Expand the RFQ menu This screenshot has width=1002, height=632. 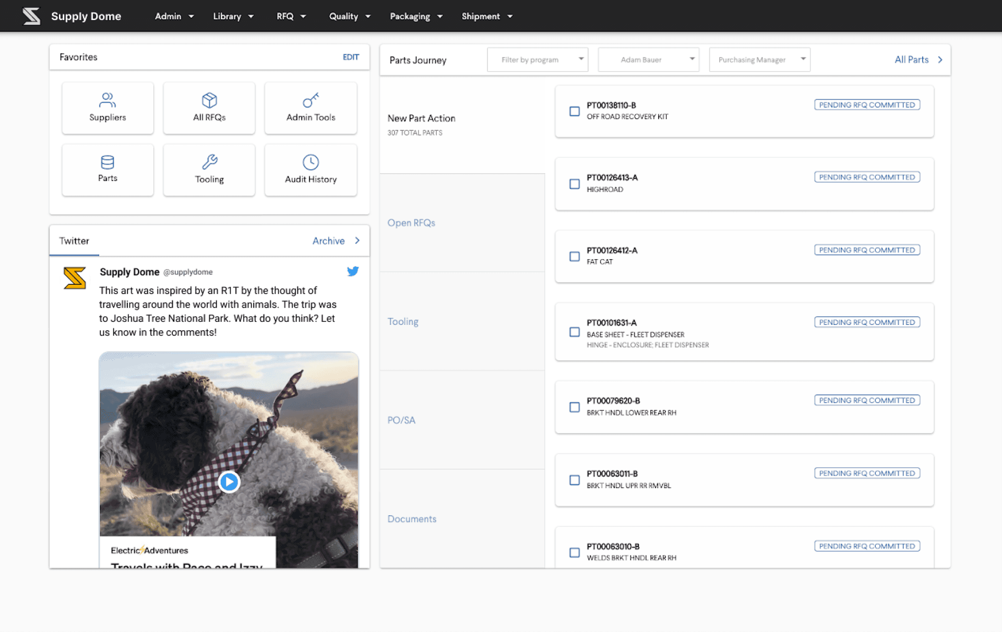[x=291, y=16]
